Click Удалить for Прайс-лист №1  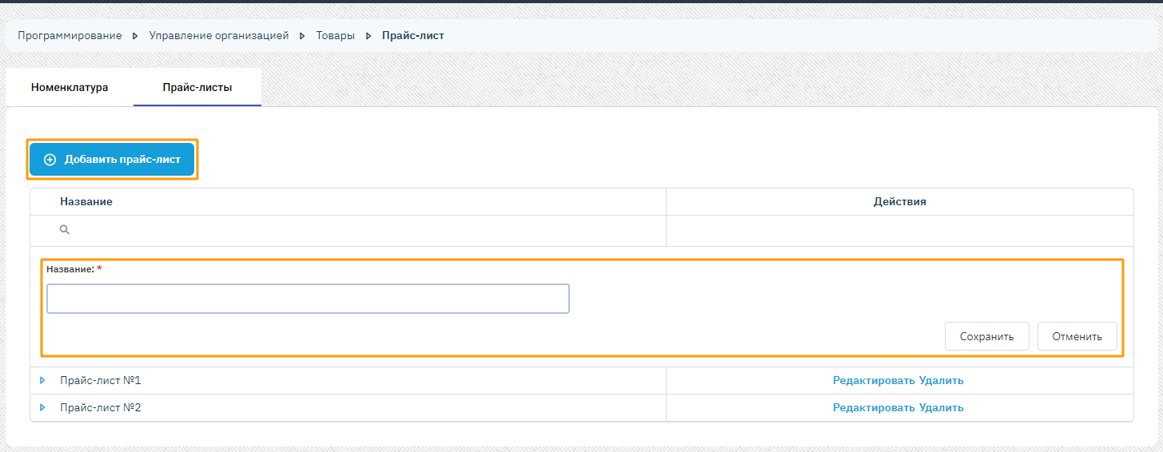(x=942, y=381)
